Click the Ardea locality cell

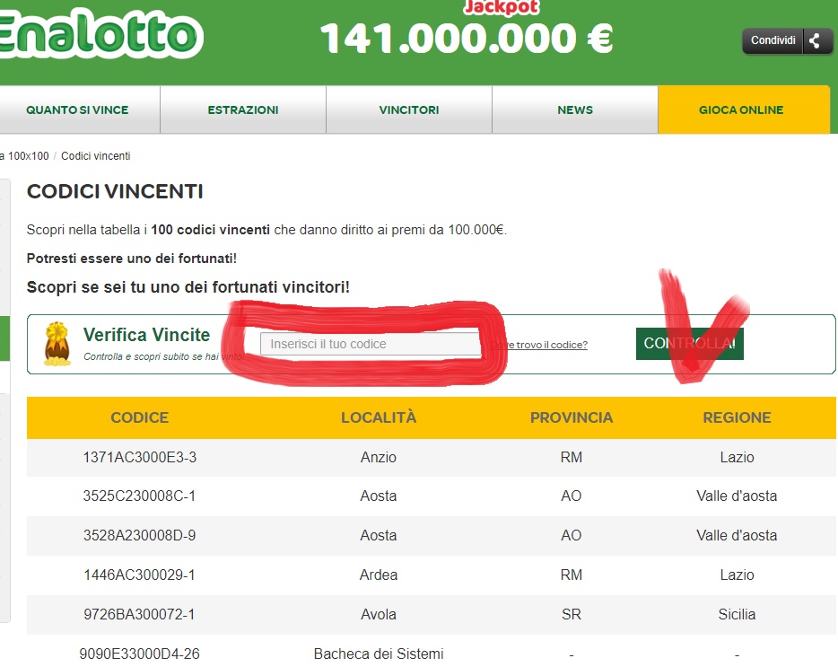(379, 575)
